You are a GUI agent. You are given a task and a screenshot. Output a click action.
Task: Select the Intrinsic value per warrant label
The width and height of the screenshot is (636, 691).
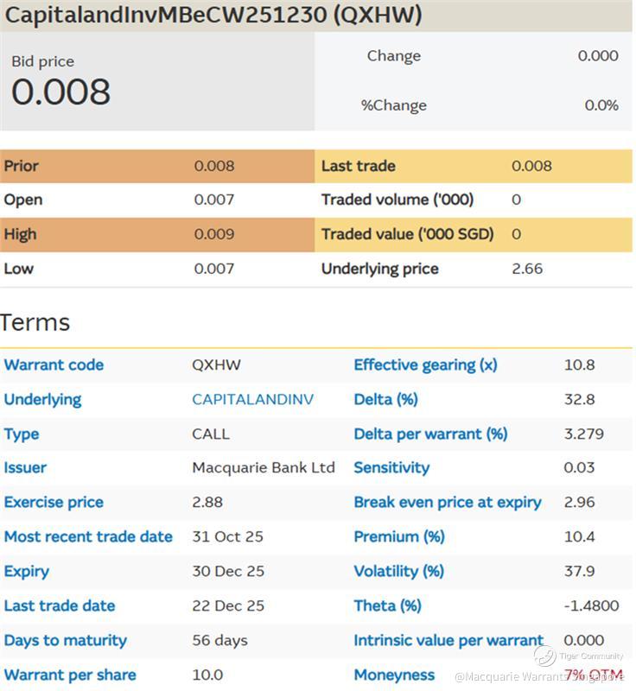click(x=448, y=640)
